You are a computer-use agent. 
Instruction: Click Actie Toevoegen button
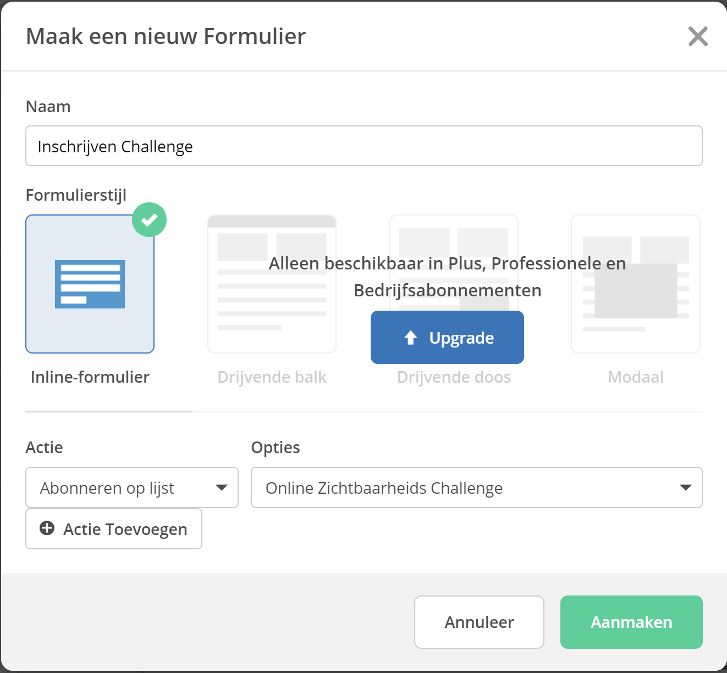click(x=114, y=528)
